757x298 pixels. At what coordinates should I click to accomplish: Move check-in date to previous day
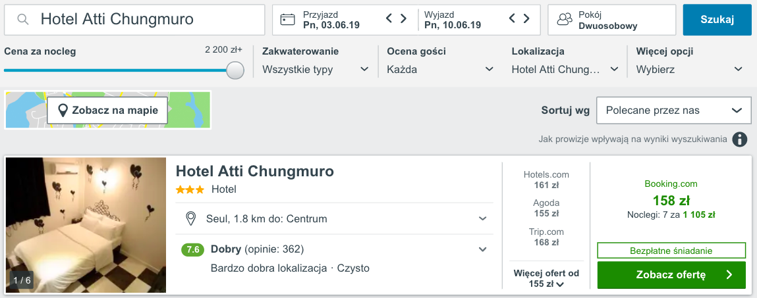click(389, 18)
